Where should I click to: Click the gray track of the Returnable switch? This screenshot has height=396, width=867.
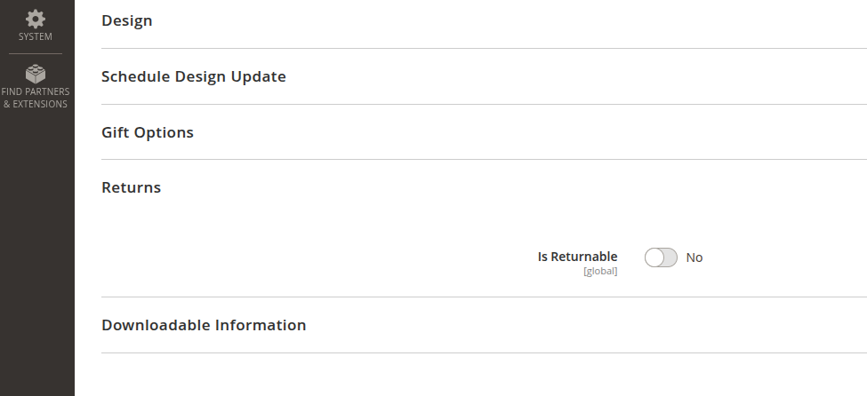(x=670, y=257)
